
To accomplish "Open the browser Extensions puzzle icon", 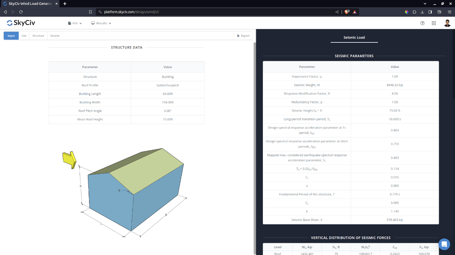I will [414, 12].
